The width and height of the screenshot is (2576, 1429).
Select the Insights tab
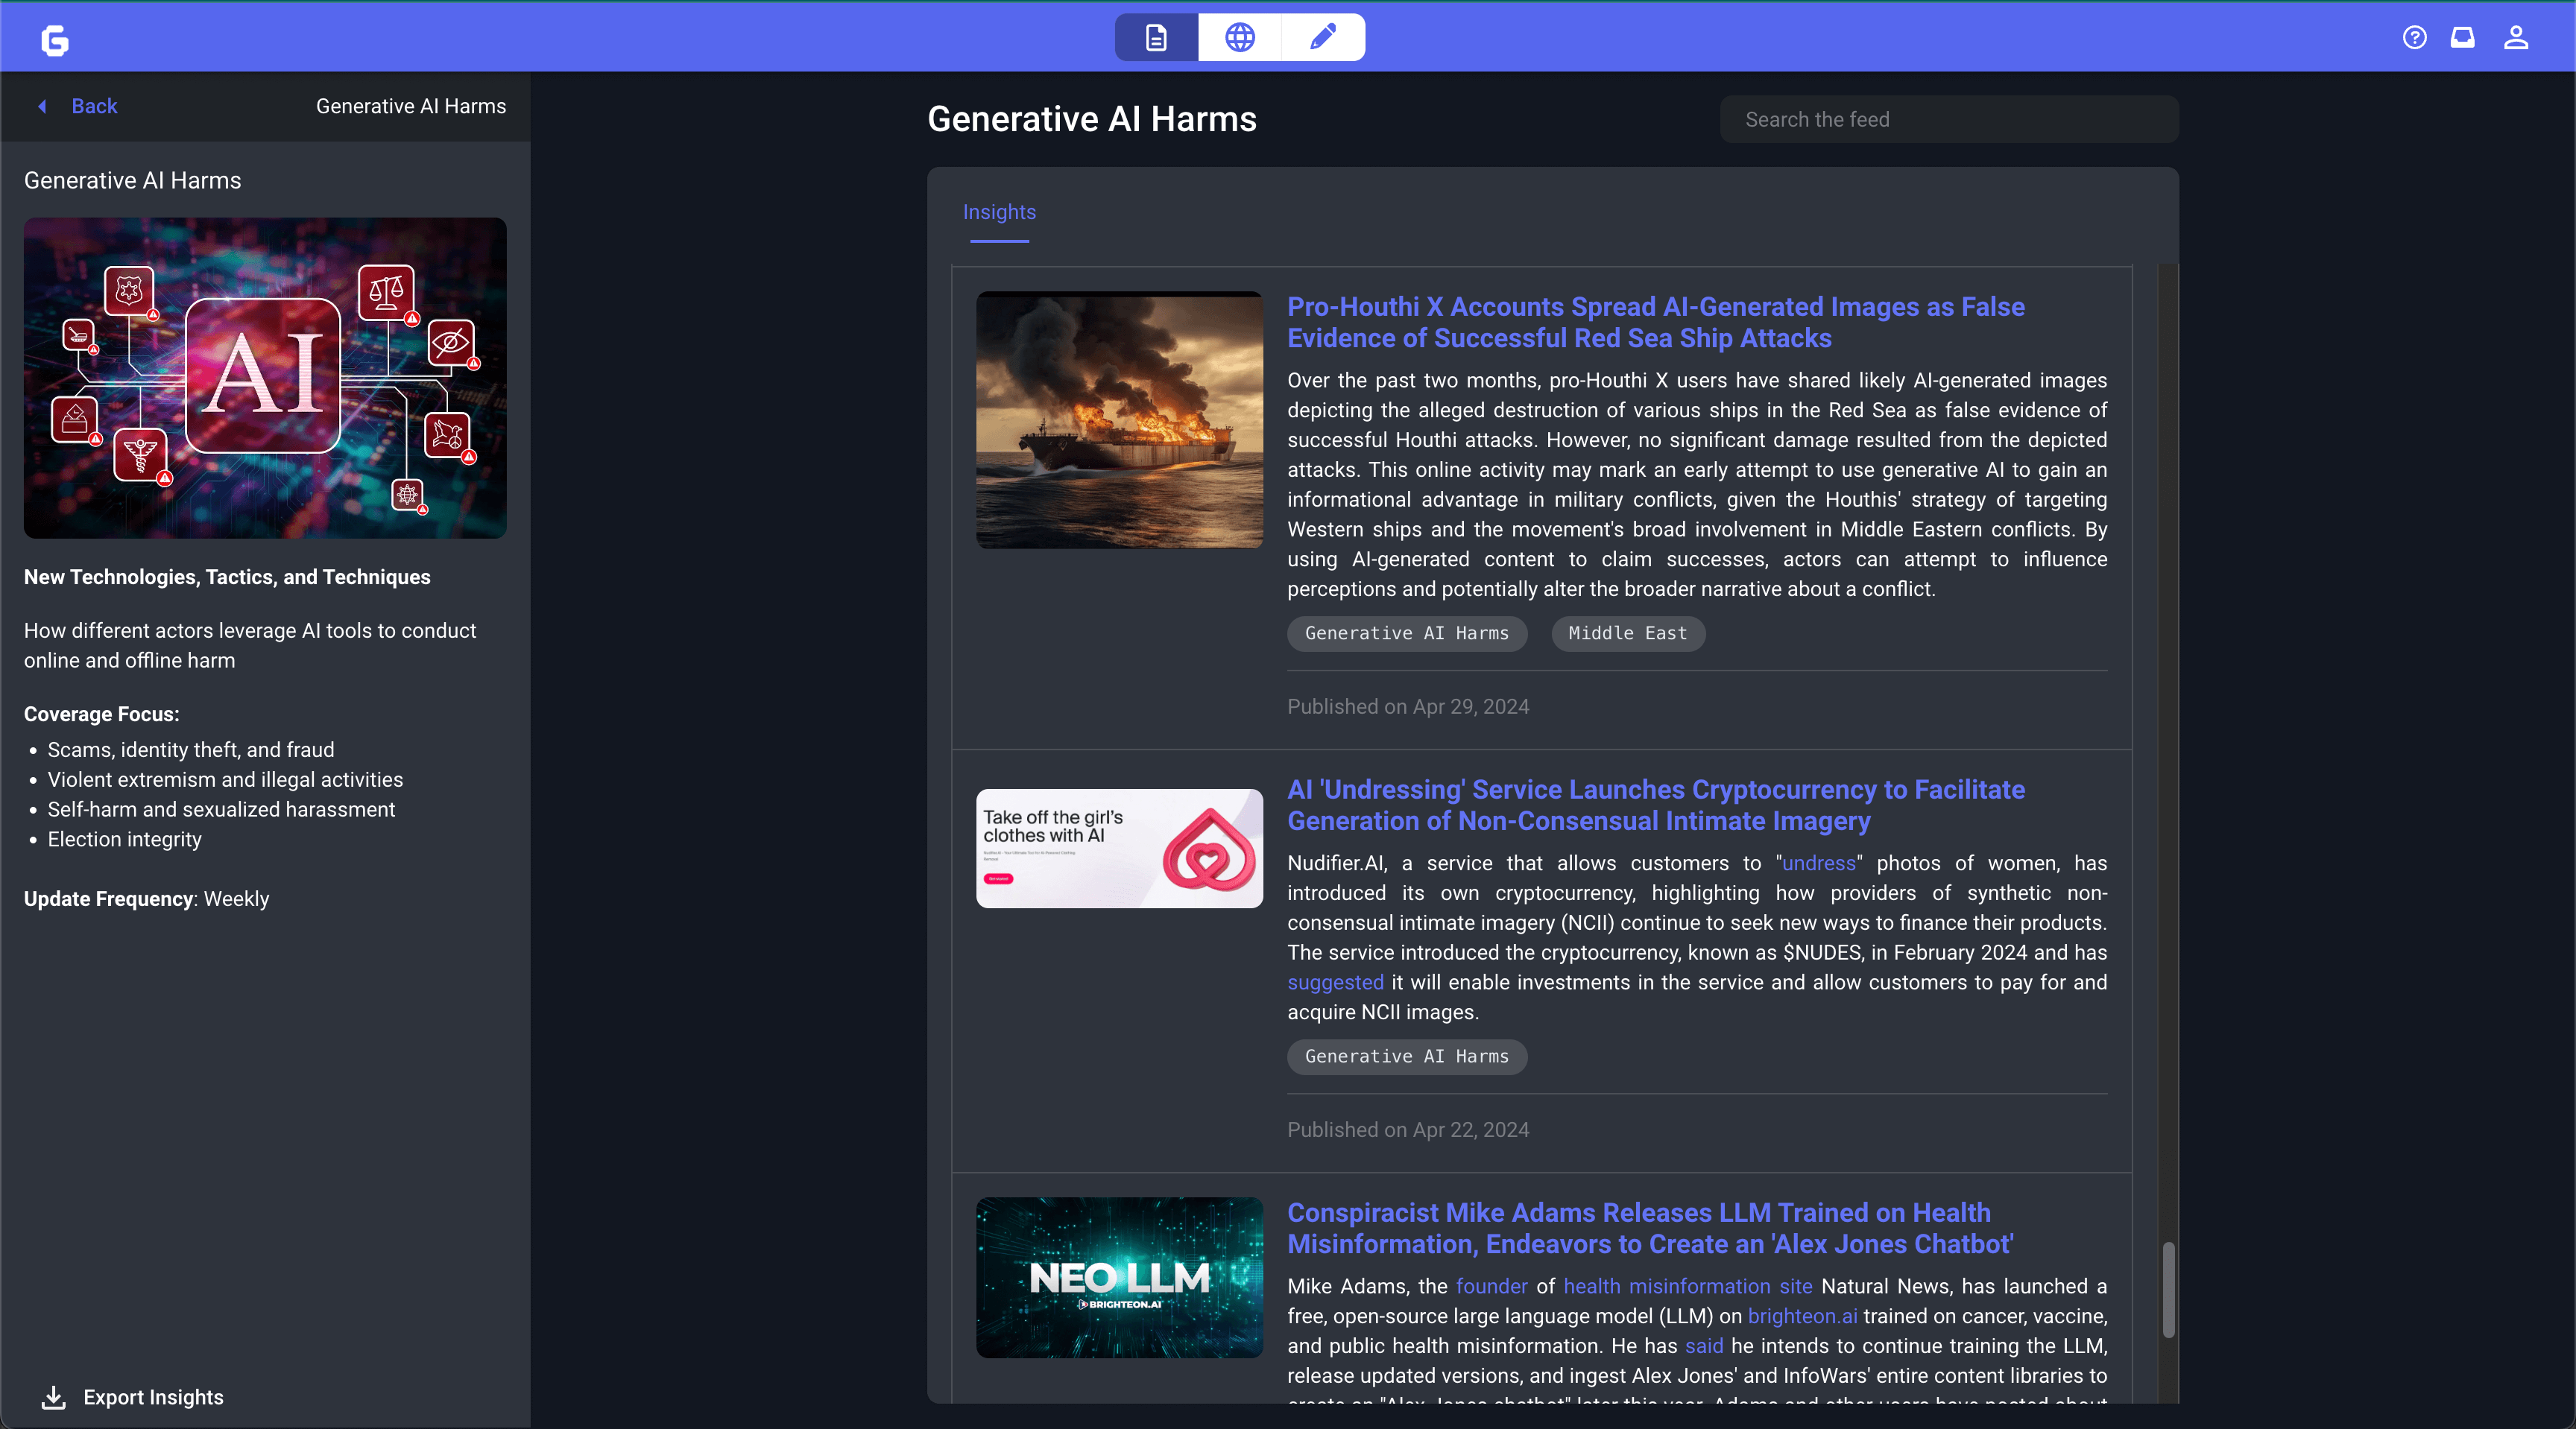click(x=999, y=212)
